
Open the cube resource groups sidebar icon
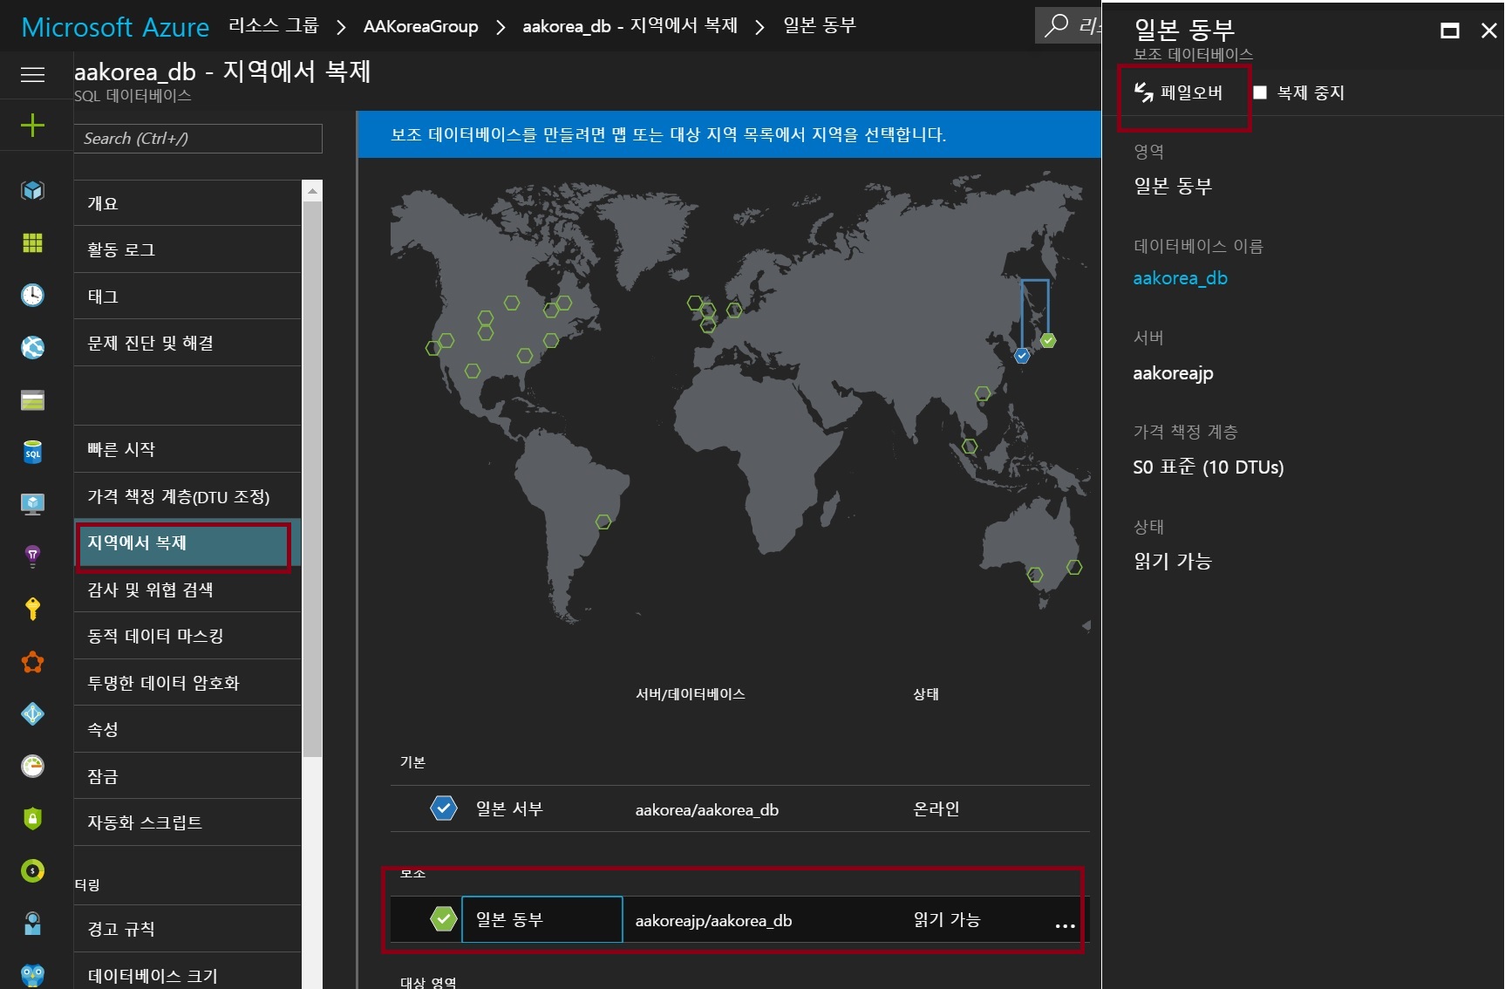tap(32, 190)
